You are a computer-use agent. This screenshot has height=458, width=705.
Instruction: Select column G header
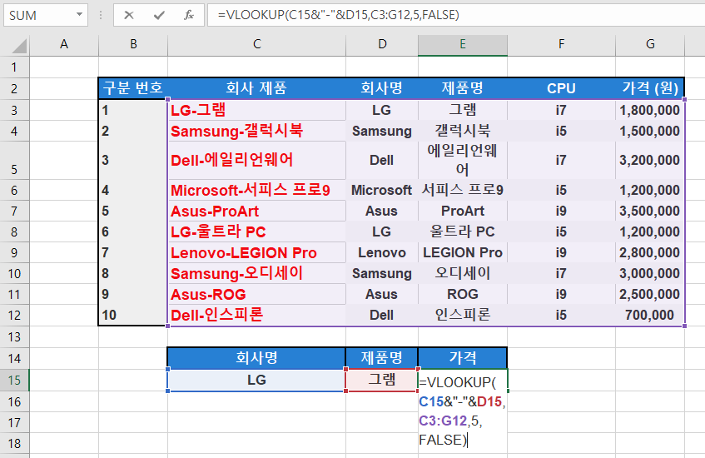(x=650, y=44)
